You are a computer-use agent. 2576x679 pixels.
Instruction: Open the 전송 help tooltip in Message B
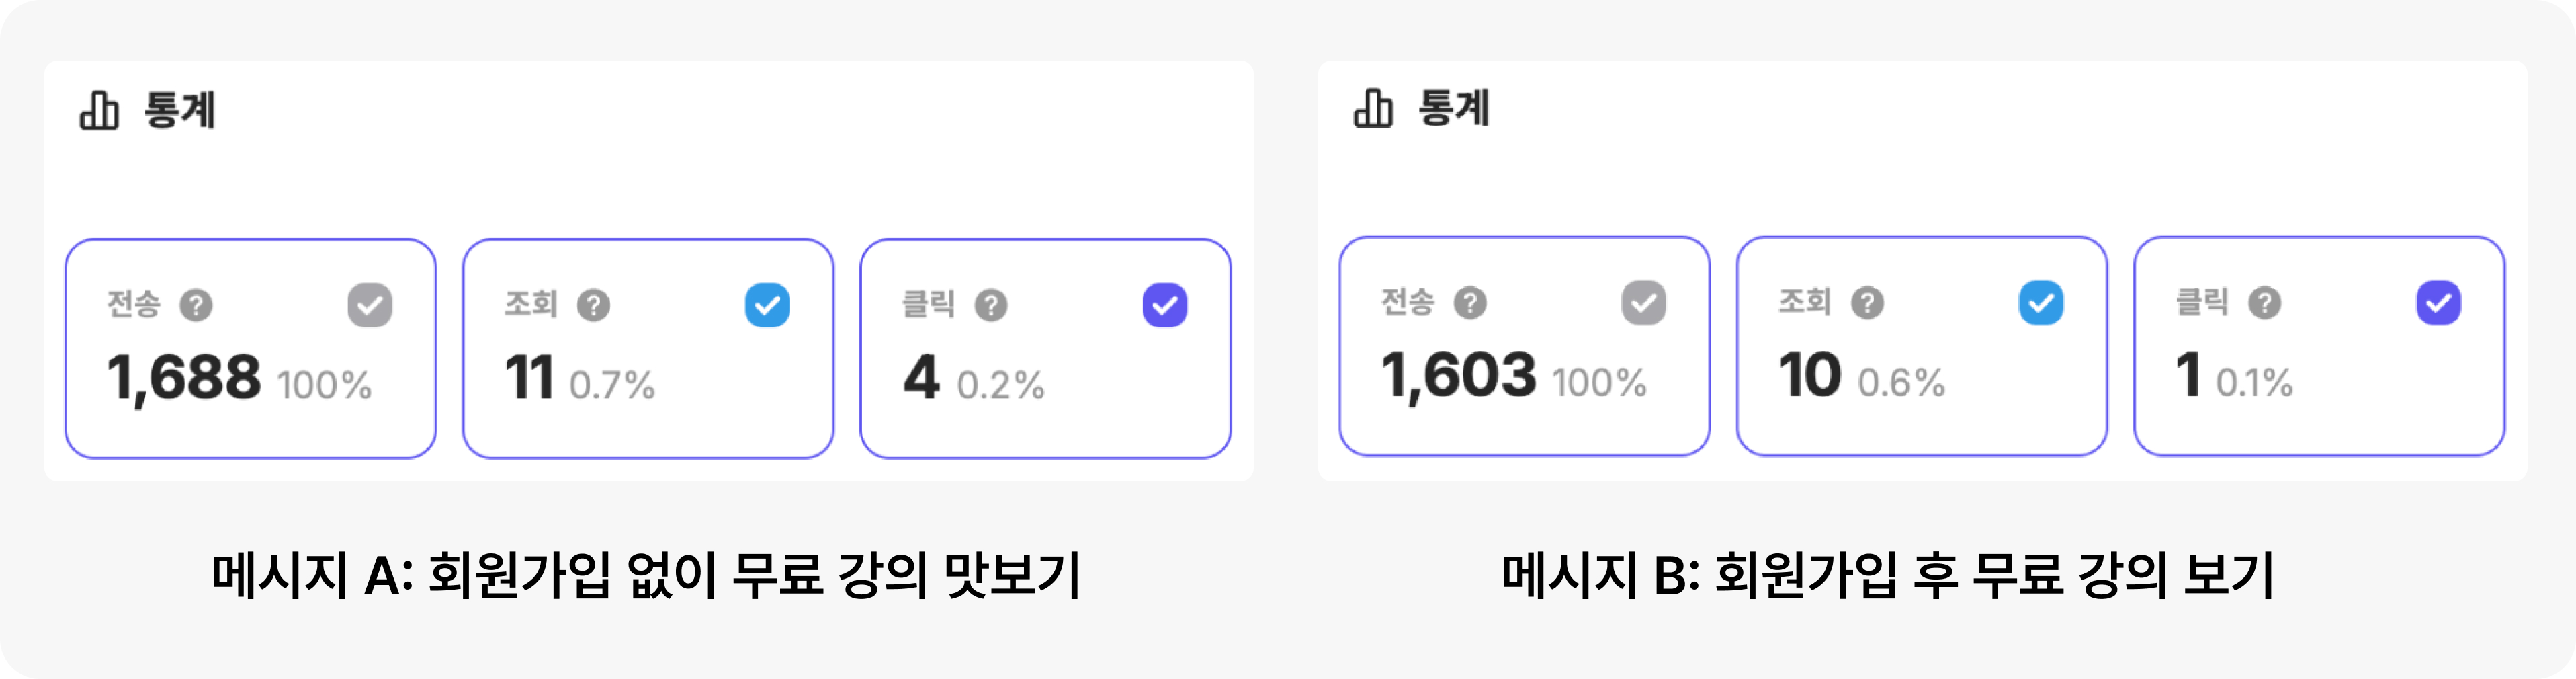point(1468,305)
